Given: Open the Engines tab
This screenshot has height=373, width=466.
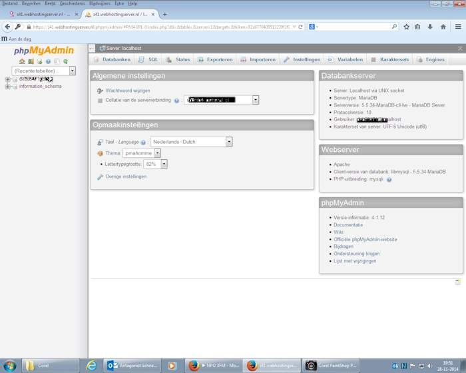Looking at the screenshot, I should click(431, 59).
